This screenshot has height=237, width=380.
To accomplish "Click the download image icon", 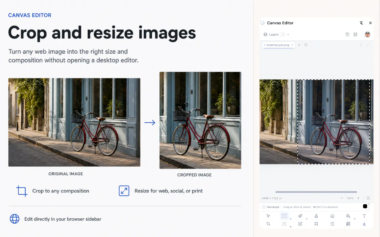I will click(364, 224).
